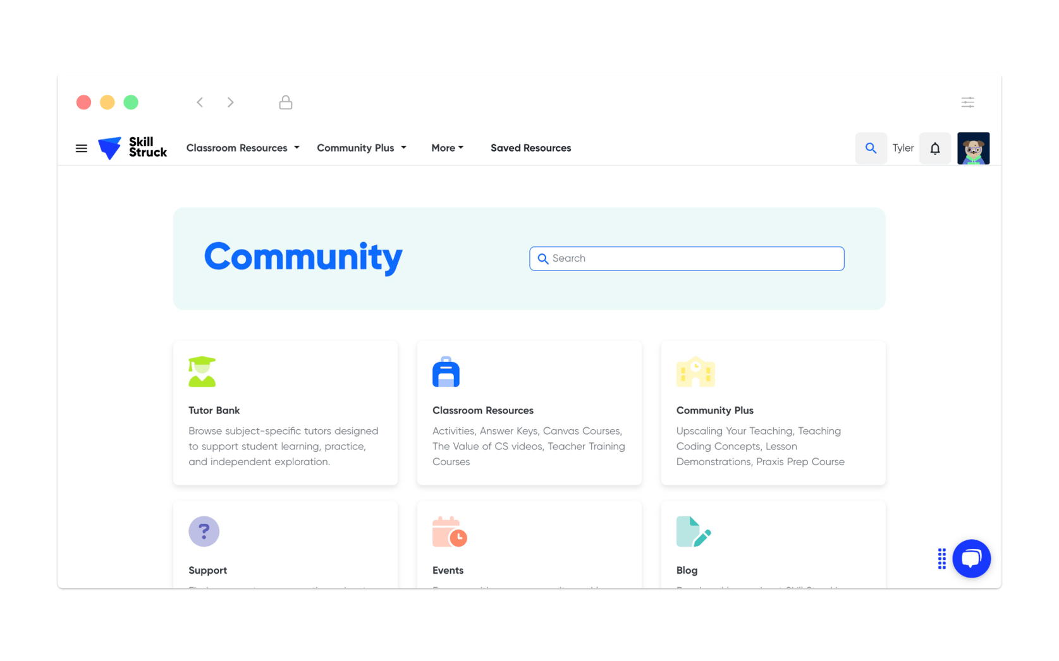This screenshot has width=1059, height=661.
Task: Expand the Classroom Resources dropdown
Action: click(x=243, y=148)
